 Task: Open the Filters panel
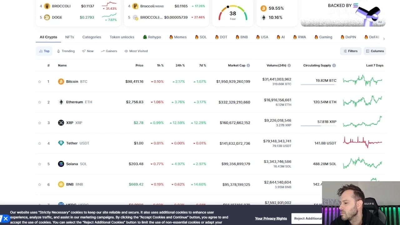pos(351,51)
